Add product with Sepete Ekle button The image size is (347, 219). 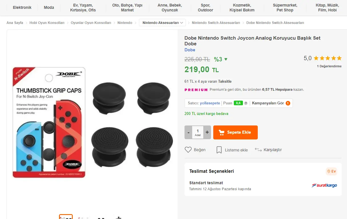point(236,132)
